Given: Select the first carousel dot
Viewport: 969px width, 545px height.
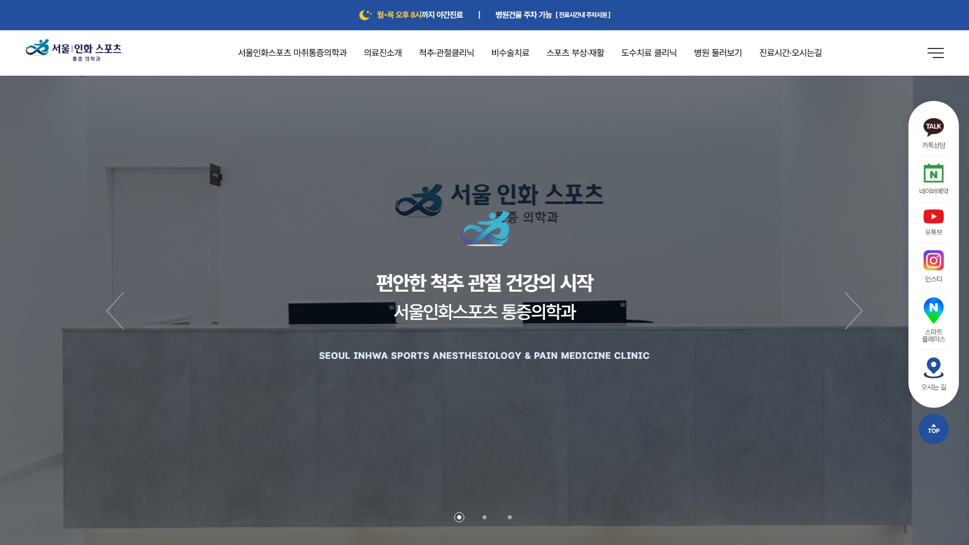Looking at the screenshot, I should point(459,517).
